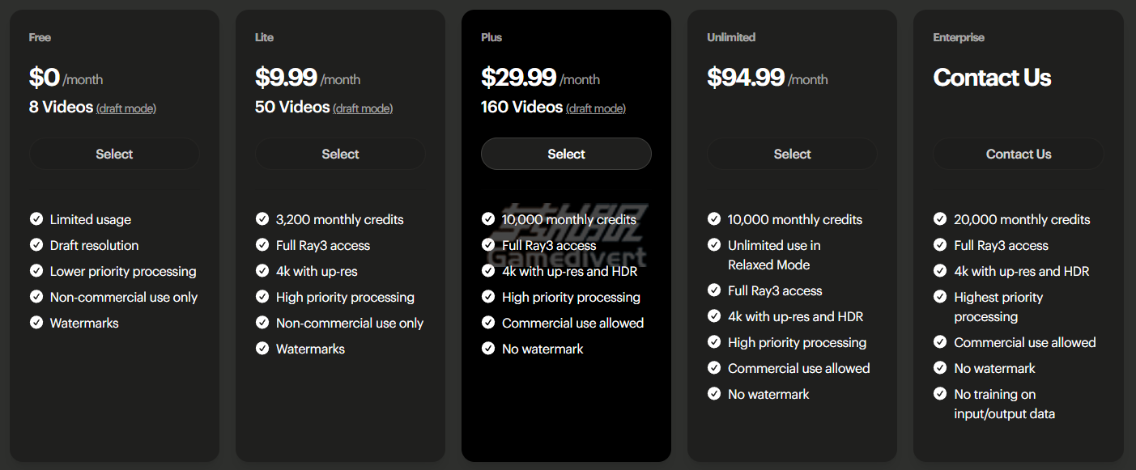Viewport: 1136px width, 470px height.
Task: Click checkmark beside No training on input/output data
Action: (940, 394)
